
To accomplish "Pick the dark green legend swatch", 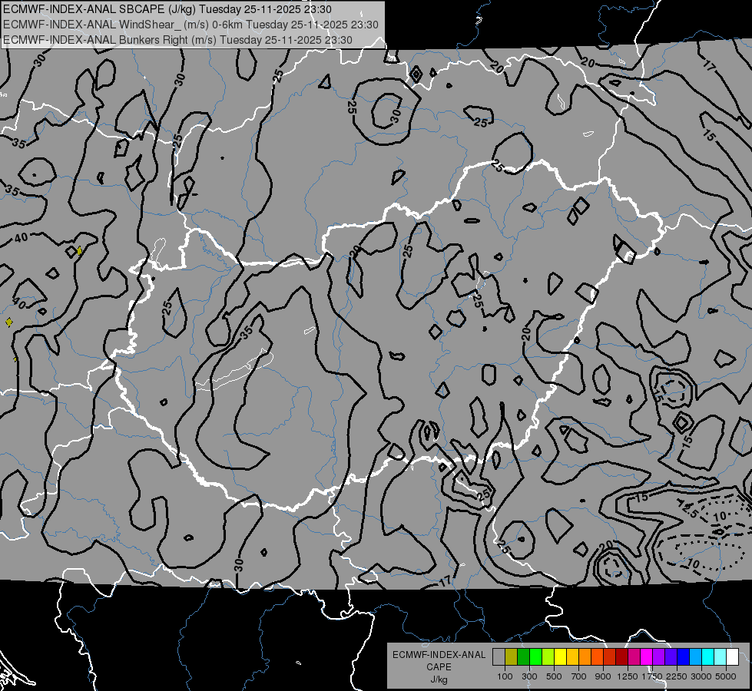I will (524, 656).
